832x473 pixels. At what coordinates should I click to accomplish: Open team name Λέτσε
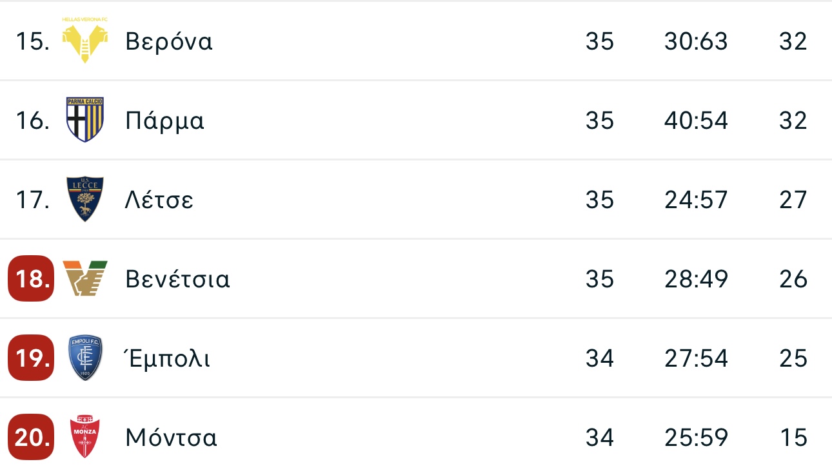tap(159, 200)
